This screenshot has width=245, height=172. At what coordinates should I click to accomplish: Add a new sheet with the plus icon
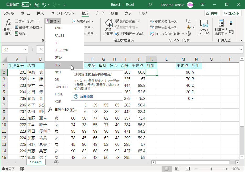click(56, 162)
